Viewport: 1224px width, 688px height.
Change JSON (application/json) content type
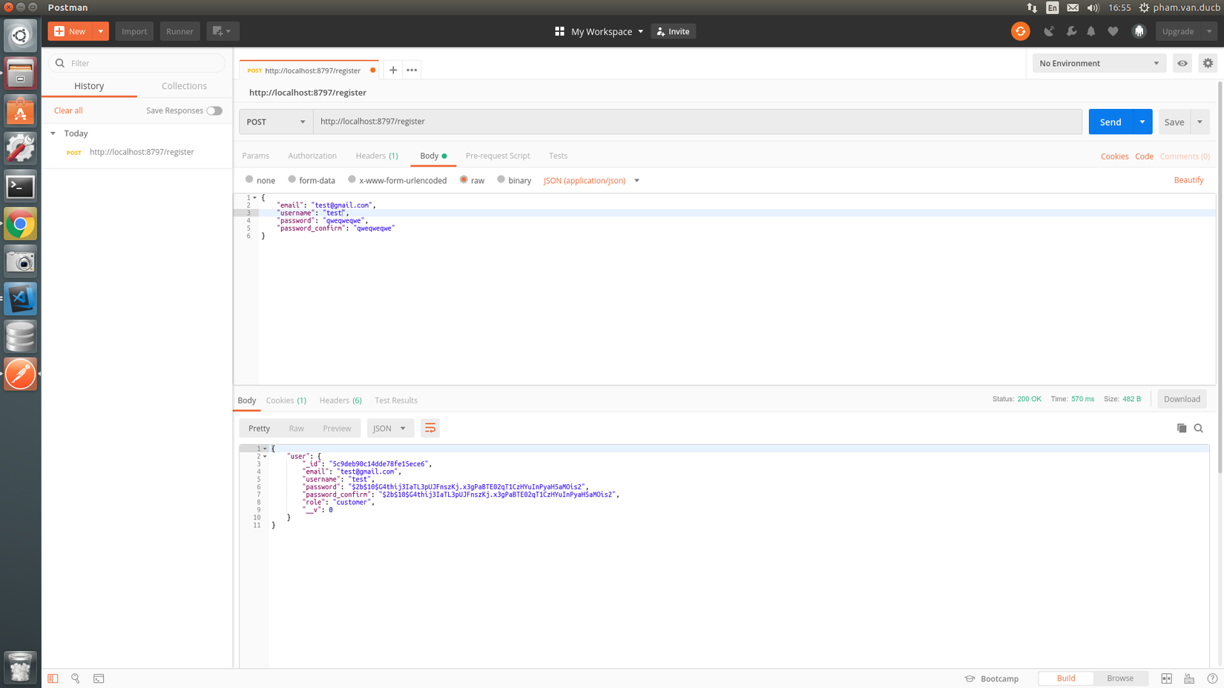click(591, 180)
